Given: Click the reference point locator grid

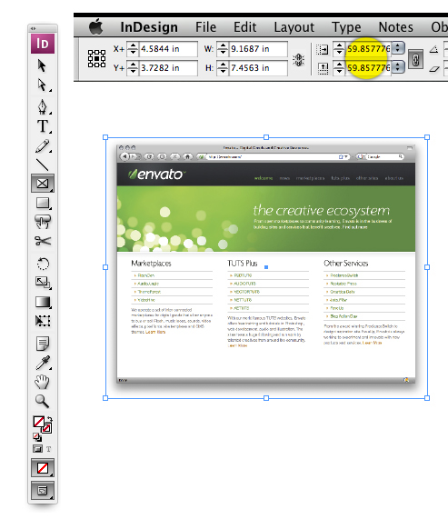Looking at the screenshot, I should click(97, 58).
